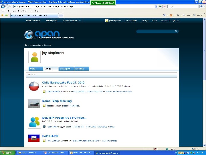The width and height of the screenshot is (206, 155).
Task: Open Haiti HA/DR group link
Action: click(x=50, y=136)
